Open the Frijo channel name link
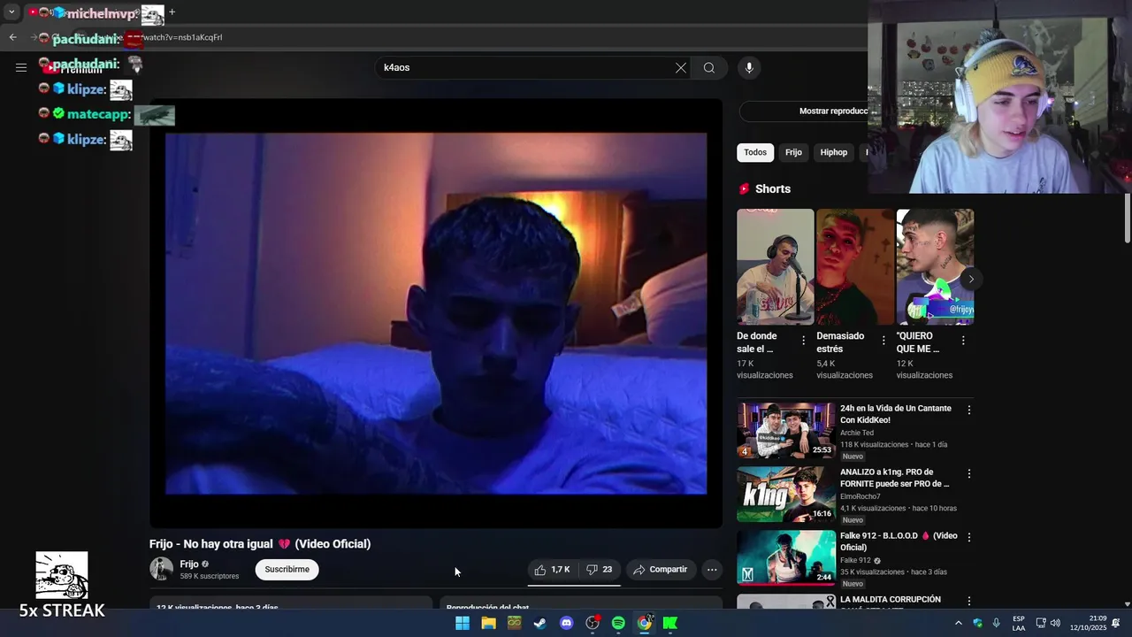The width and height of the screenshot is (1132, 637). 189,564
